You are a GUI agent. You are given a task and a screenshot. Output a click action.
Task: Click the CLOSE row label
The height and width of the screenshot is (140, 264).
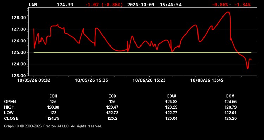[x=11, y=118]
